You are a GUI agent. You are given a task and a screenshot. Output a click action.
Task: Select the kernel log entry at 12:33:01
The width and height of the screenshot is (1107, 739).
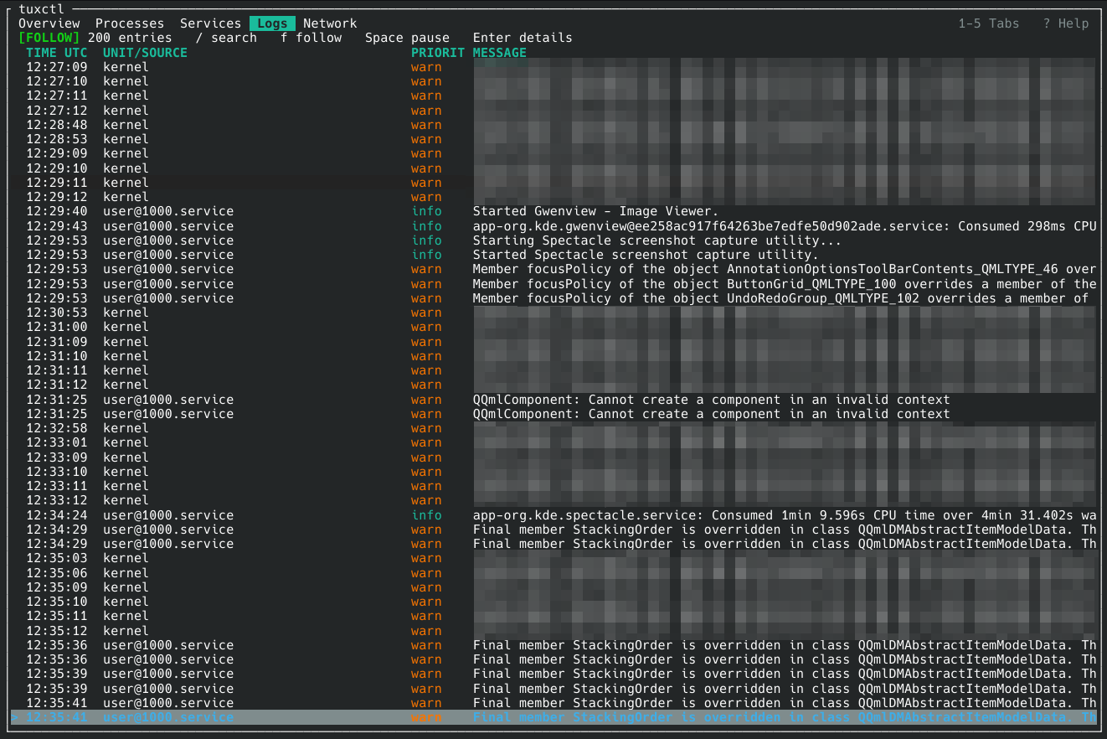tap(553, 442)
